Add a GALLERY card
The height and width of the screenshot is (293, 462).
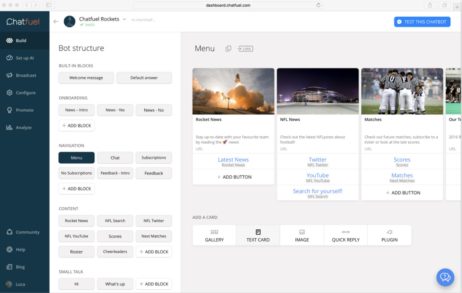pyautogui.click(x=214, y=235)
